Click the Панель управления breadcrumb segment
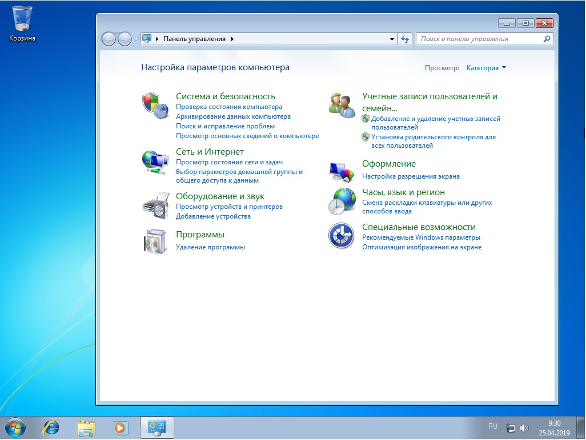Screen dimensions: 586x440 195,39
